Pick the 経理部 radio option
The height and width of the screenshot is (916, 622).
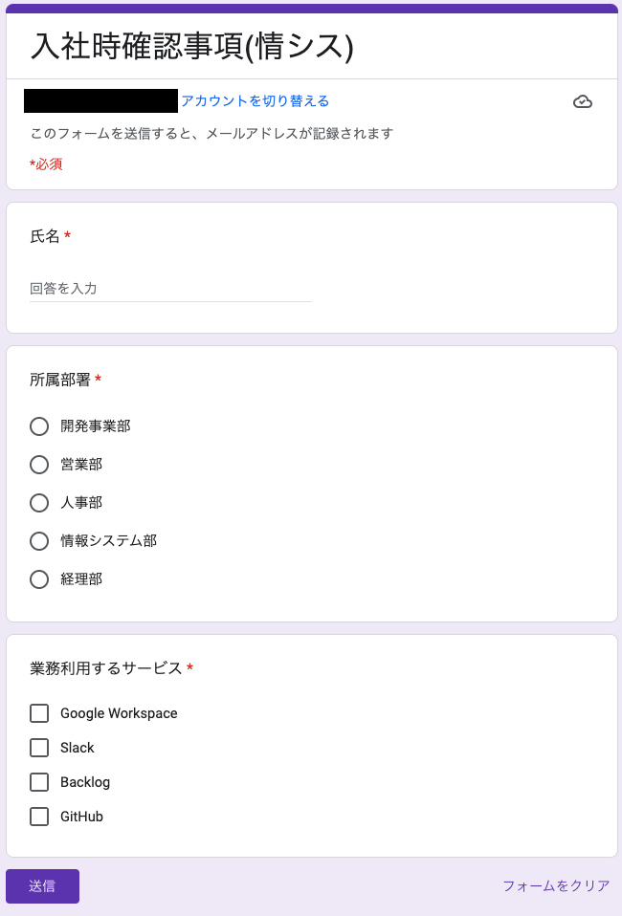tap(39, 579)
